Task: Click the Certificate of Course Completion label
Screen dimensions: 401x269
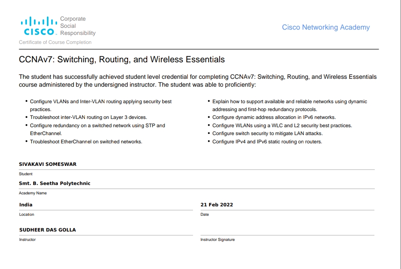Action: pyautogui.click(x=55, y=42)
